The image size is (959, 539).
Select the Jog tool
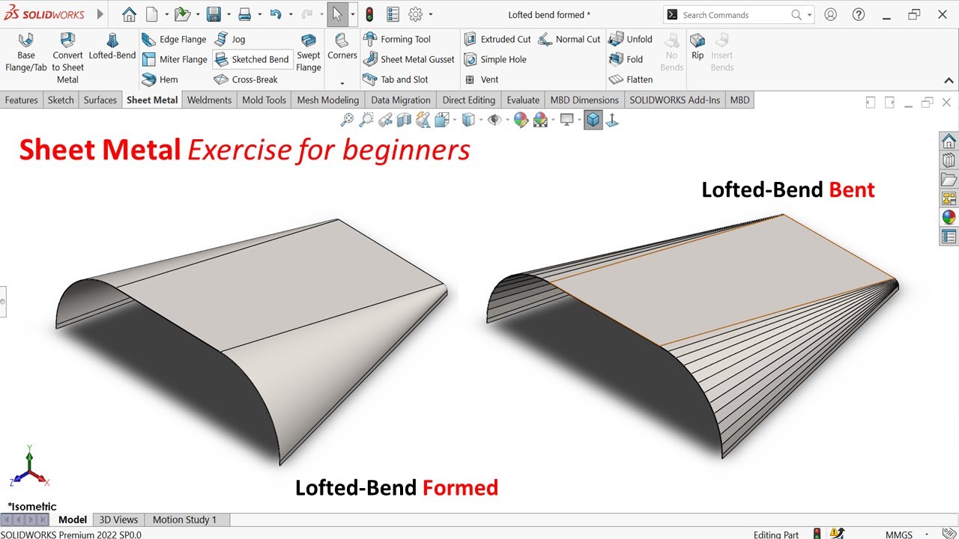[230, 39]
